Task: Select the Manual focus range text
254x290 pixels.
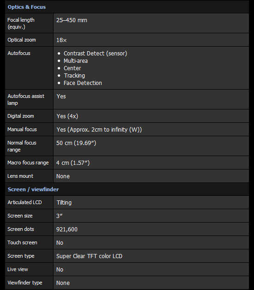Action: [x=99, y=130]
